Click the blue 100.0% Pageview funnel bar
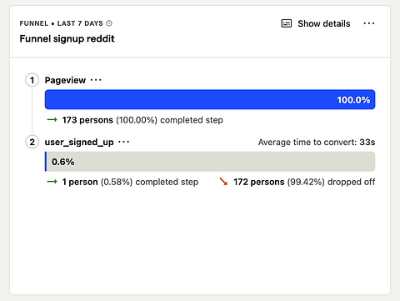The image size is (400, 301). coord(210,99)
